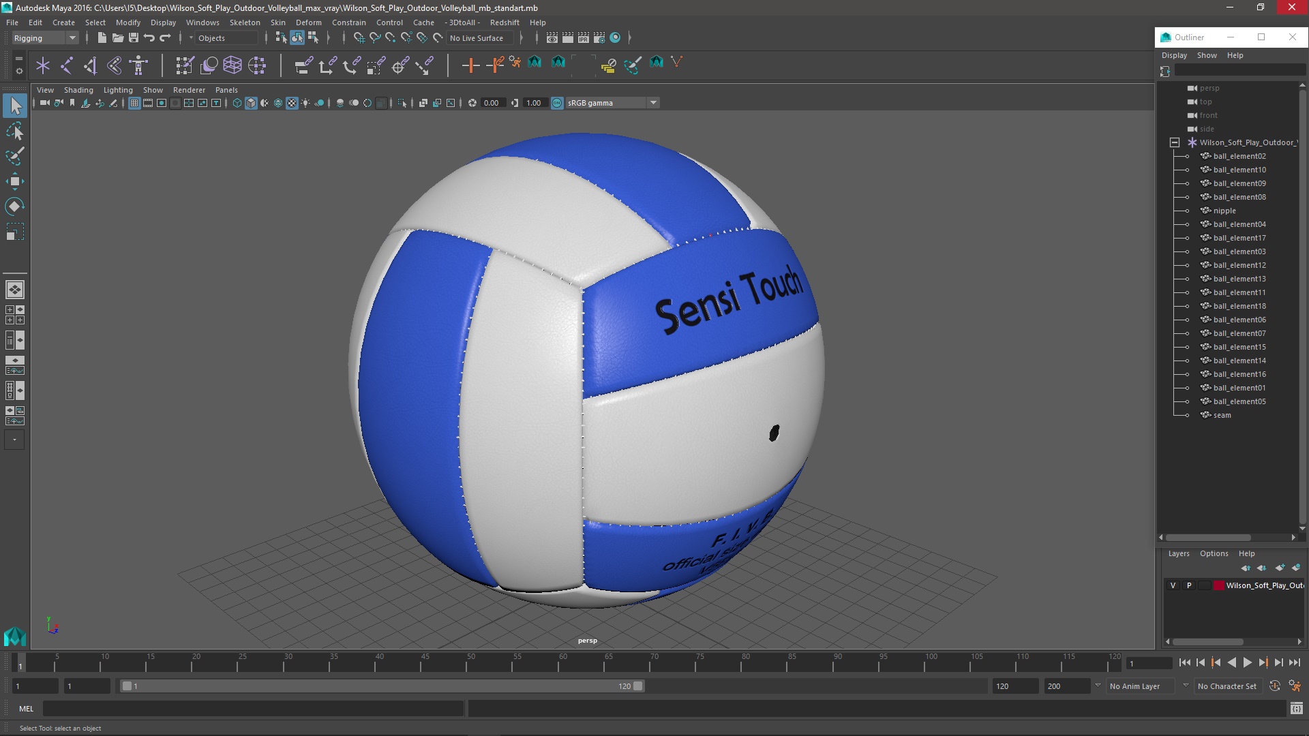Click the MEL command input field
Image resolution: width=1309 pixels, height=736 pixels.
(253, 709)
